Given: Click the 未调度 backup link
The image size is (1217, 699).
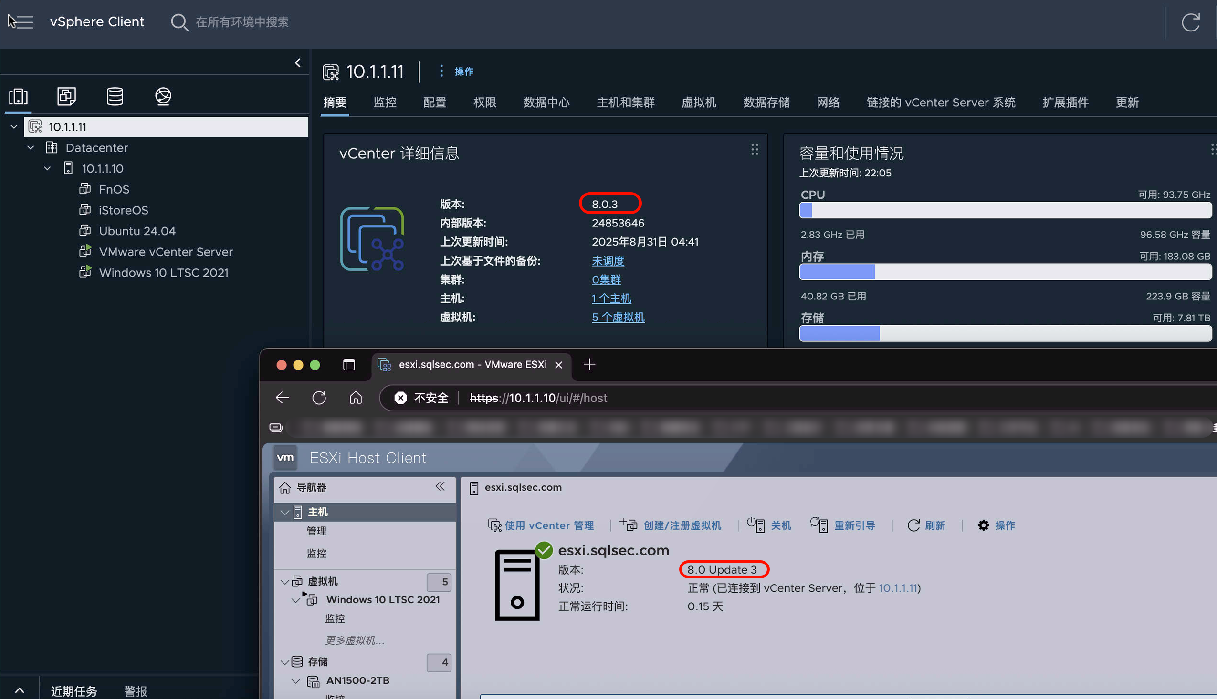Looking at the screenshot, I should coord(608,261).
